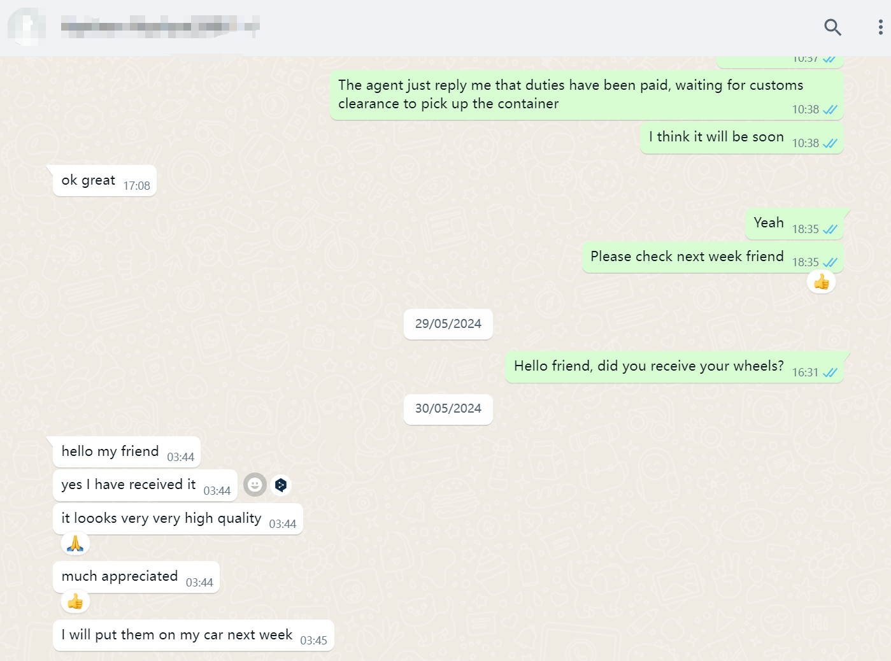Click the customs clearance message bubble
This screenshot has width=891, height=661.
(586, 95)
